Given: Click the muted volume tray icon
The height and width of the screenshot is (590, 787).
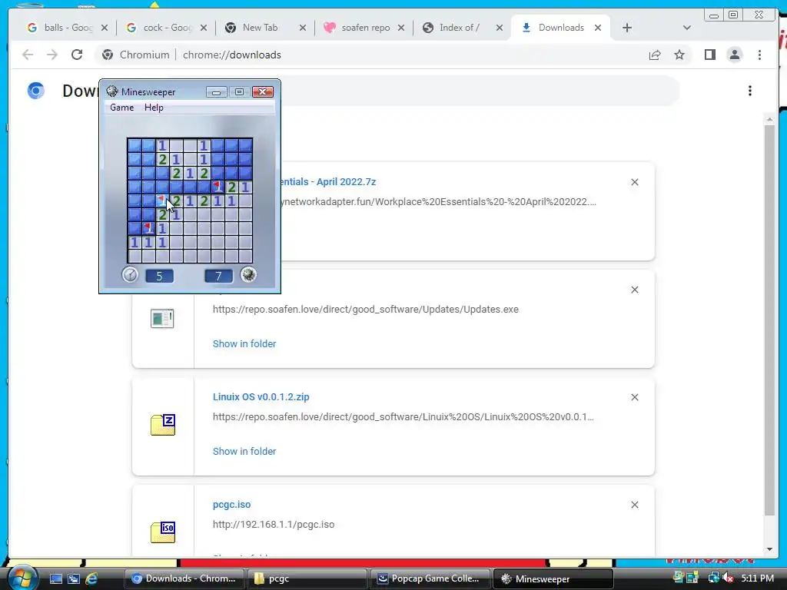Looking at the screenshot, I should point(729,578).
